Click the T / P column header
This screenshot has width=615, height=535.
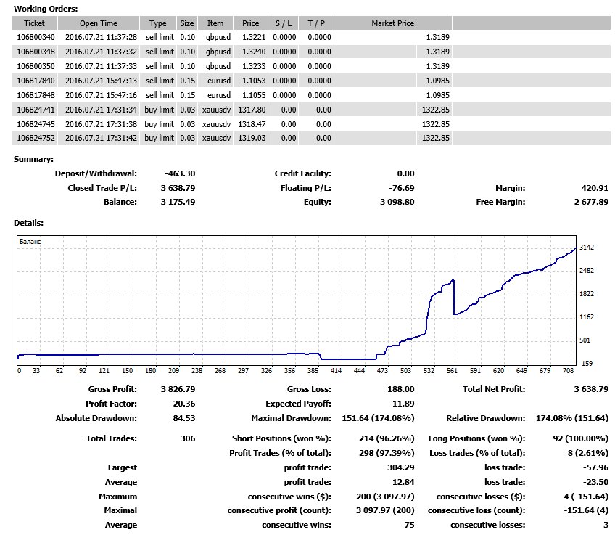click(x=316, y=23)
